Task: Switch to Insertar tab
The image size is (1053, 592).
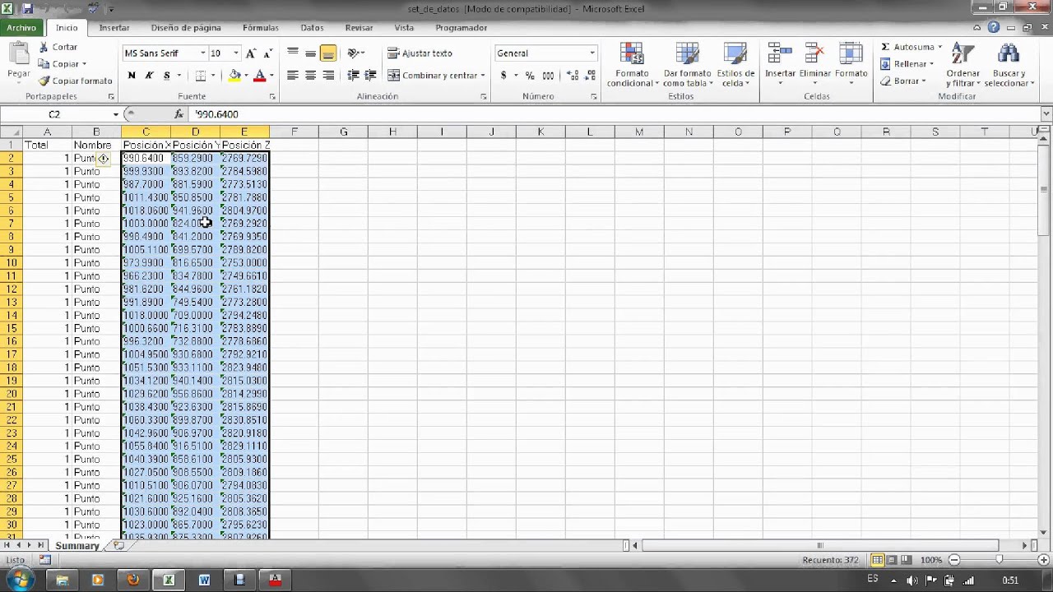Action: click(114, 28)
